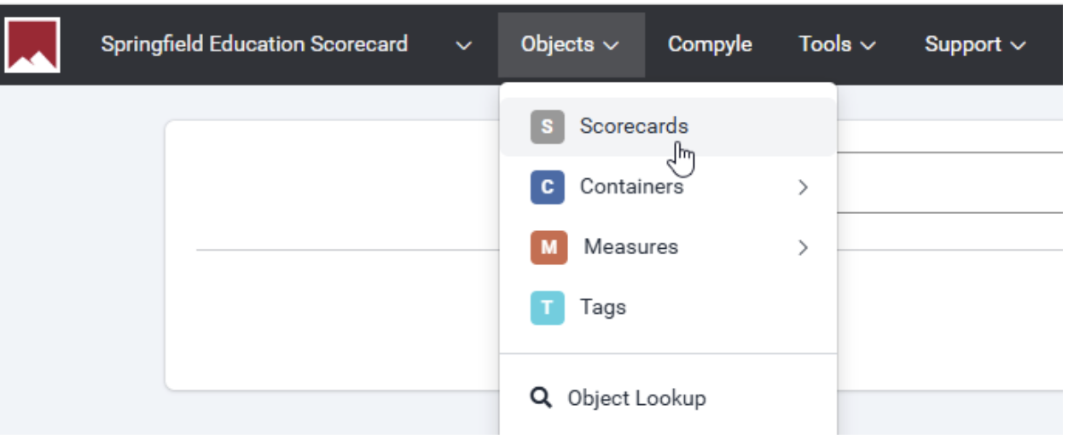The width and height of the screenshot is (1068, 445).
Task: Open the Support dropdown menu
Action: click(974, 44)
